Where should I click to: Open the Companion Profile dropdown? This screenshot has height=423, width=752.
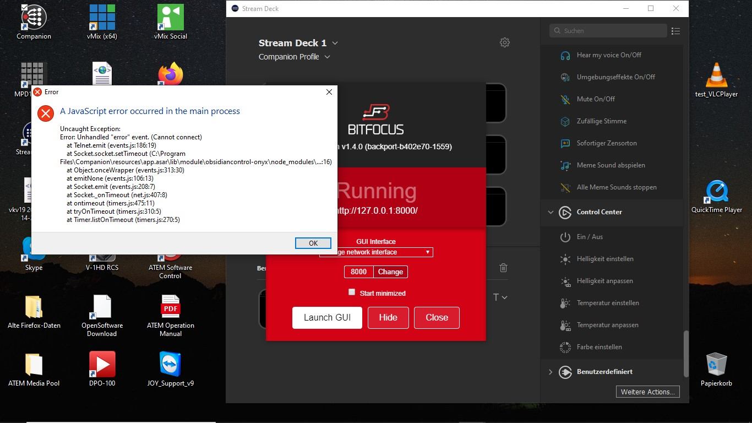[295, 57]
